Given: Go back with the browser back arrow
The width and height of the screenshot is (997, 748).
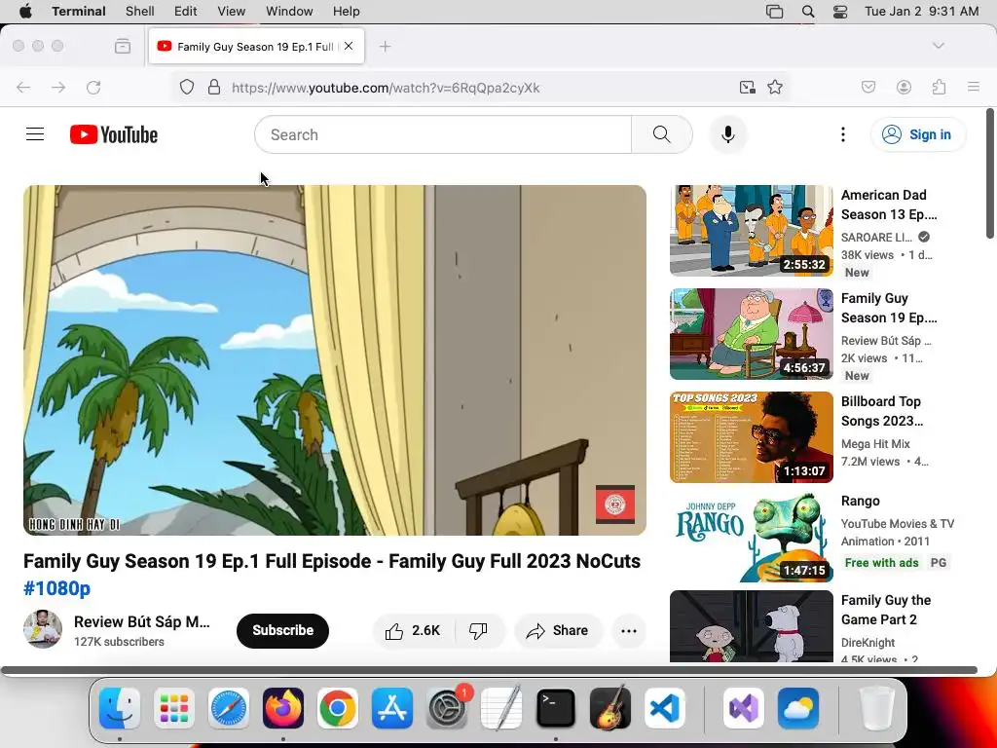Looking at the screenshot, I should pyautogui.click(x=23, y=87).
